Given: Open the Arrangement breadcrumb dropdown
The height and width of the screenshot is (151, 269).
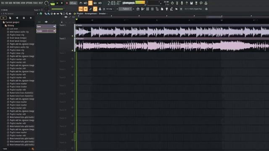Looking at the screenshot, I should click(x=91, y=13).
